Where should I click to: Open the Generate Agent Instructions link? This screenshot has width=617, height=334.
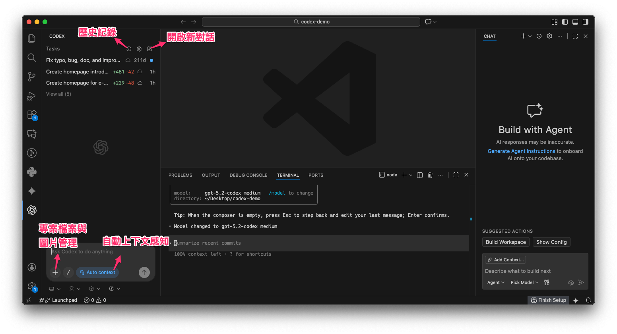point(521,151)
